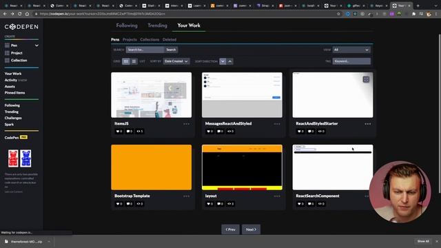Open MessagesReactAndStyled more options menu
This screenshot has width=441, height=248.
pyautogui.click(x=277, y=124)
